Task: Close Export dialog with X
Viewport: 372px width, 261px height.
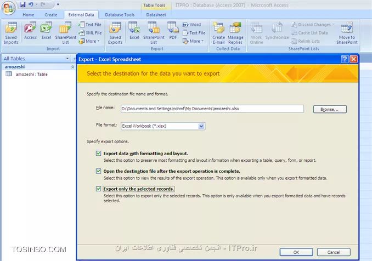Action: point(353,59)
